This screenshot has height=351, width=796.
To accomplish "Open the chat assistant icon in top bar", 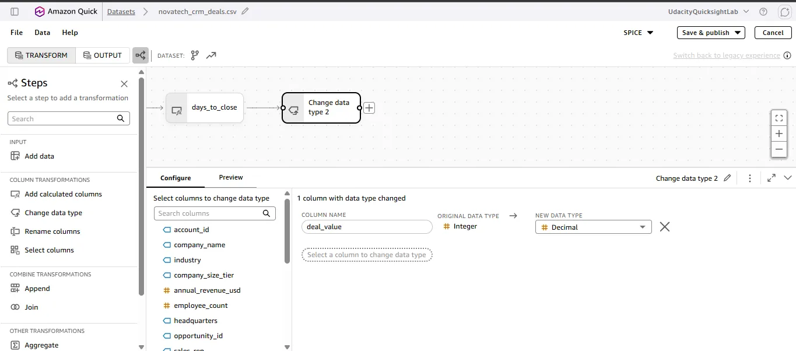I will pos(784,12).
